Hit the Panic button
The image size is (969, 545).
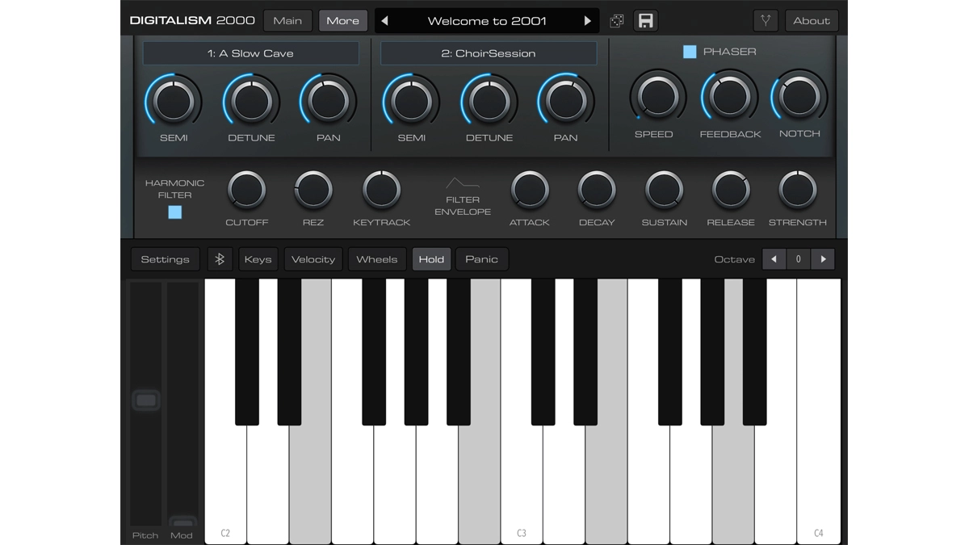point(481,259)
